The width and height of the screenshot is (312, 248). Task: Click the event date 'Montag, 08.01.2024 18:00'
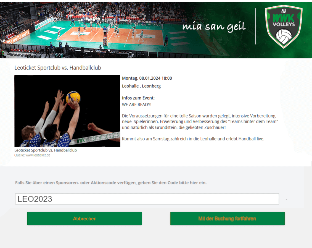(x=147, y=78)
